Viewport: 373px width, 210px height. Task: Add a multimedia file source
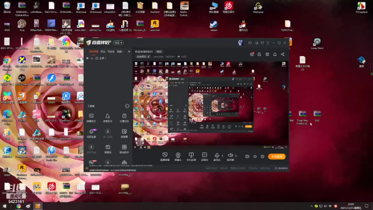point(204,157)
